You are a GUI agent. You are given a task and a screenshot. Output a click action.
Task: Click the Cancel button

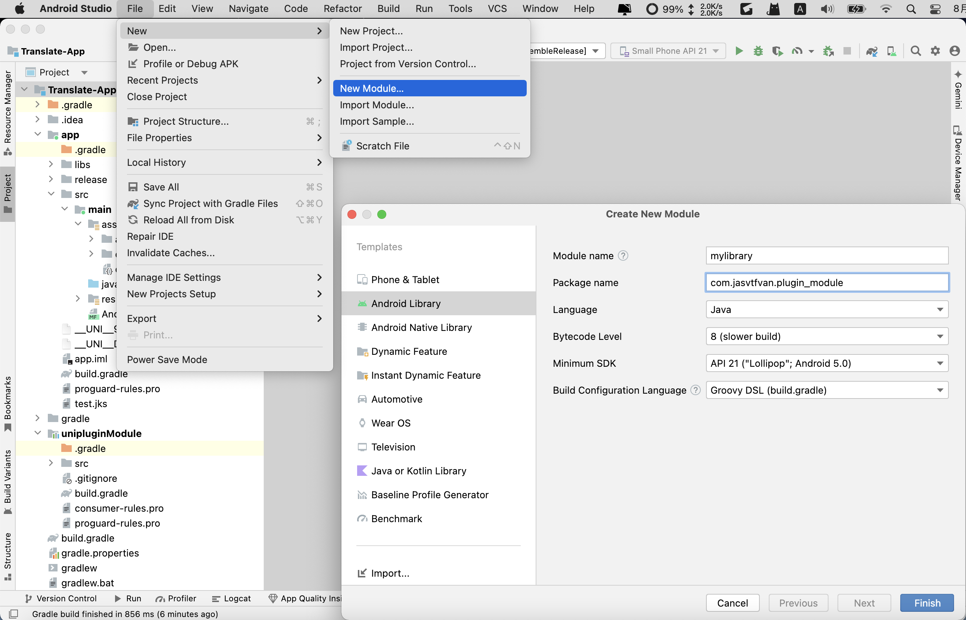tap(733, 603)
